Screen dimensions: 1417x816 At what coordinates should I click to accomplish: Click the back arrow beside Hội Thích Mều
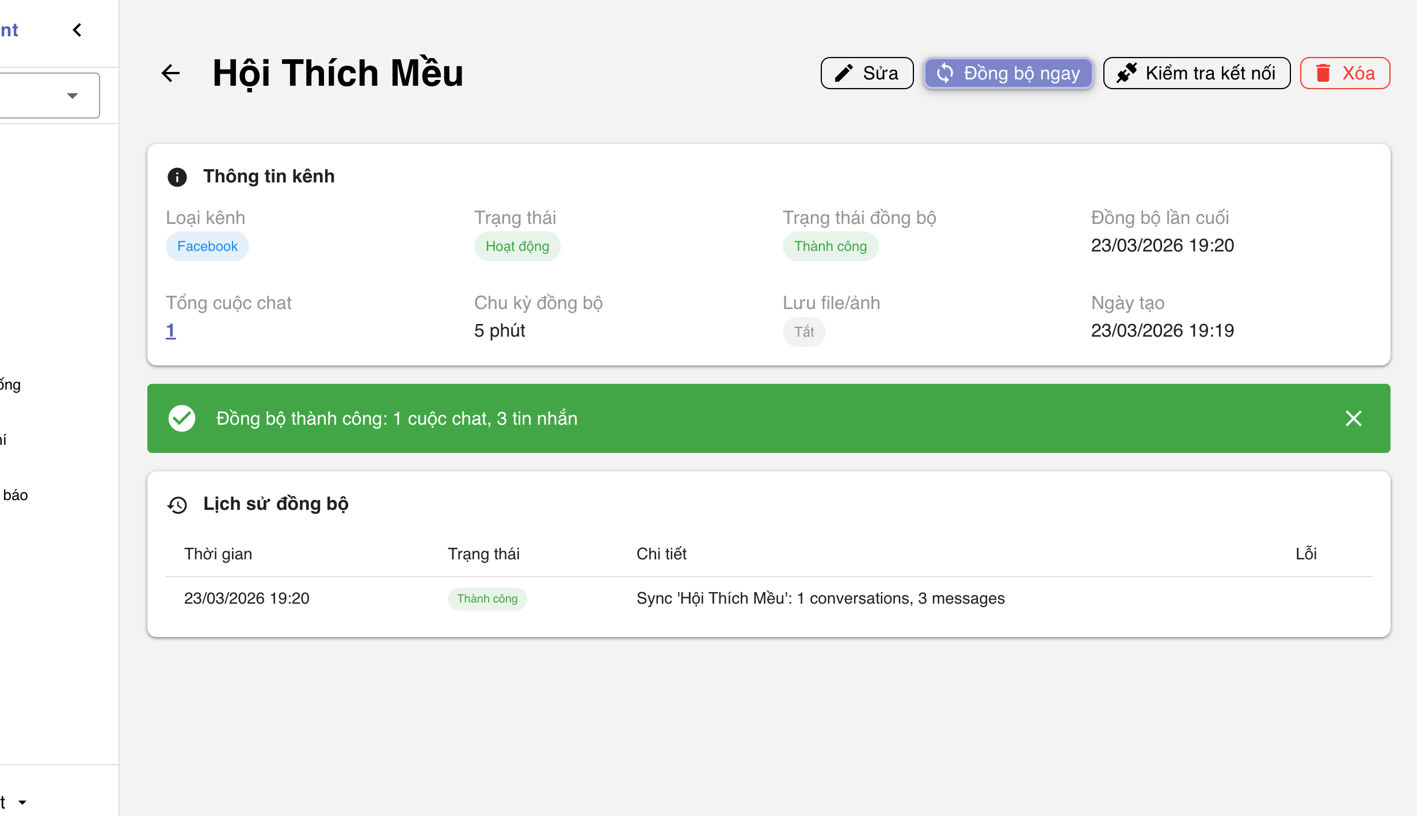pyautogui.click(x=170, y=73)
